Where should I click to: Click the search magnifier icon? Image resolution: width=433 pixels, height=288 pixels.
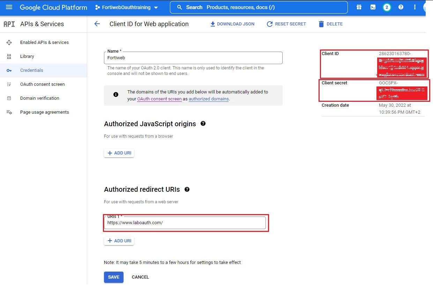pos(180,7)
